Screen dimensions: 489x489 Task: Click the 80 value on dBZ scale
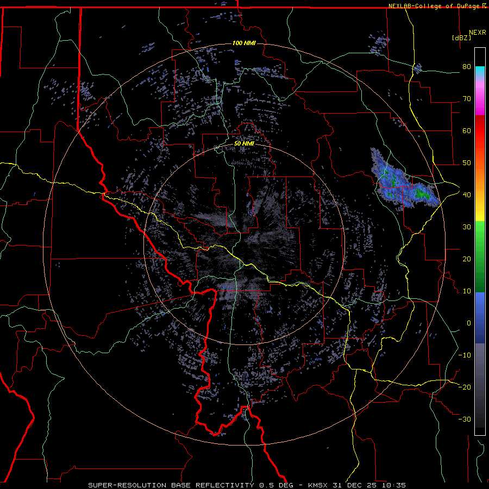[x=467, y=67]
